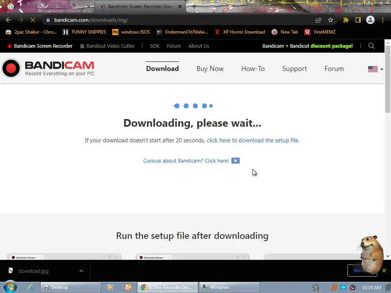The image size is (391, 293).
Task: Open the 2pac Shakur bookmark
Action: point(31,32)
